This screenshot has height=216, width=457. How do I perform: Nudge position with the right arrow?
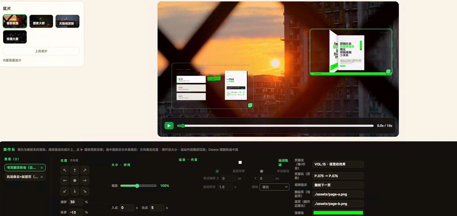[85, 181]
